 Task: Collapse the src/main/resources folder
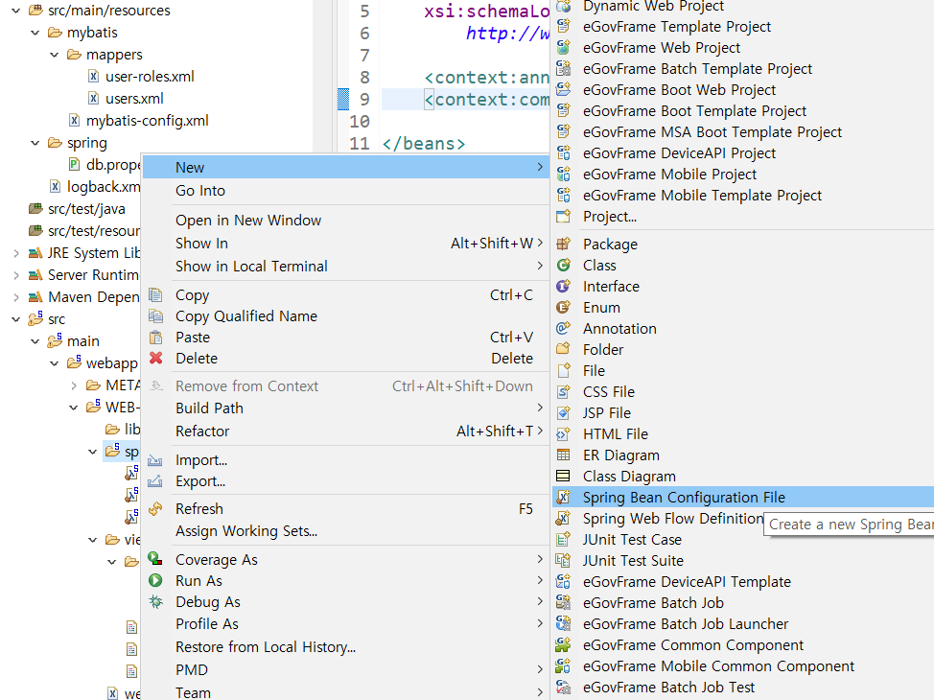[16, 11]
